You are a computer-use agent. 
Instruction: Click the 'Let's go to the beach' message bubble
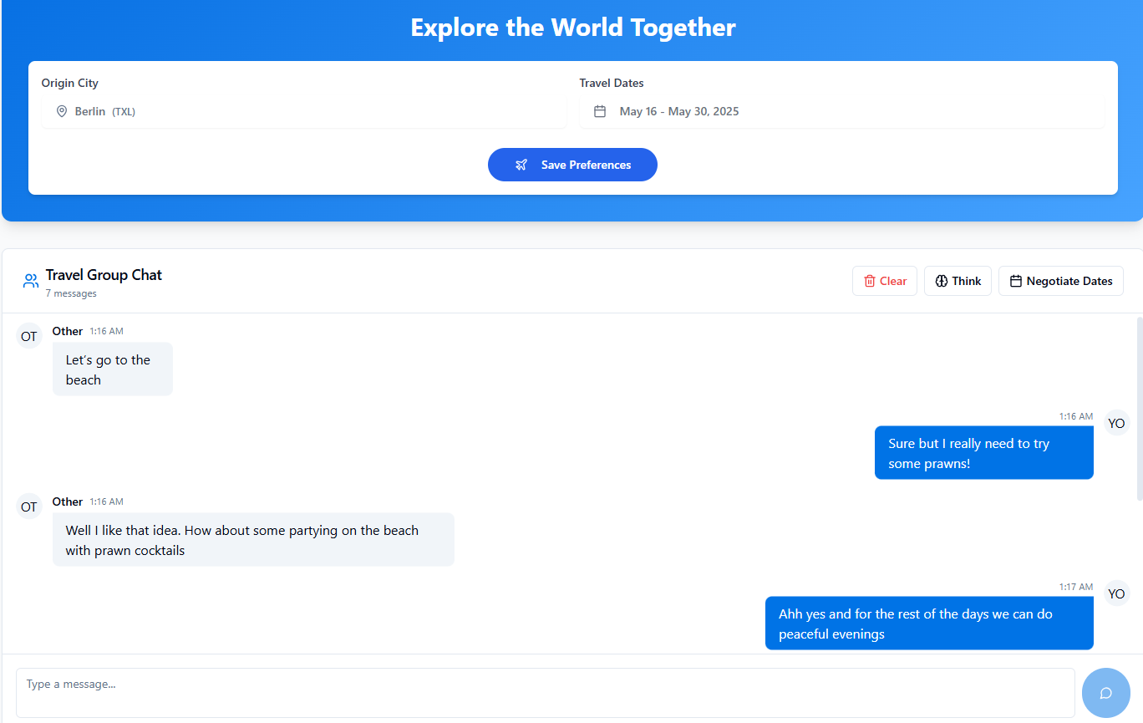[x=113, y=369]
